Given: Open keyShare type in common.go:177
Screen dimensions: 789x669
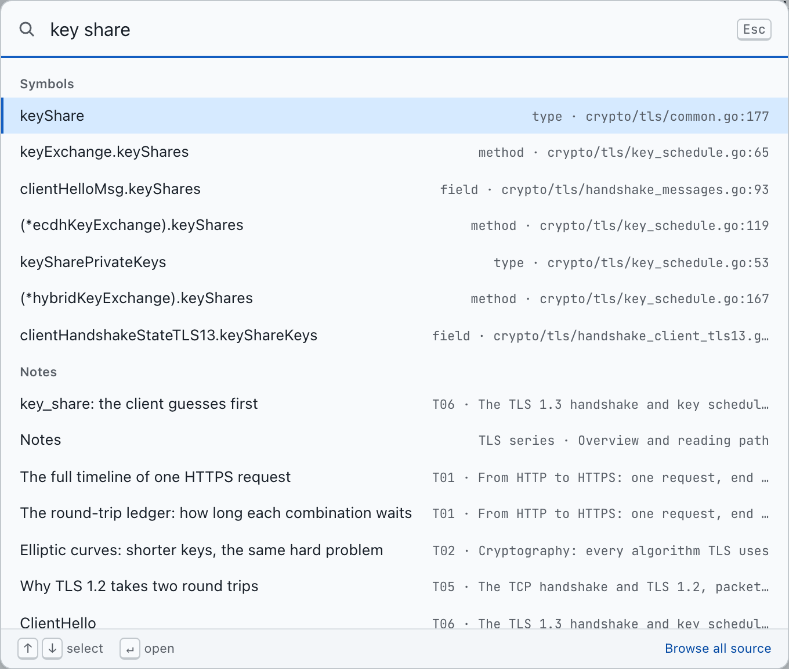Looking at the screenshot, I should [x=395, y=116].
